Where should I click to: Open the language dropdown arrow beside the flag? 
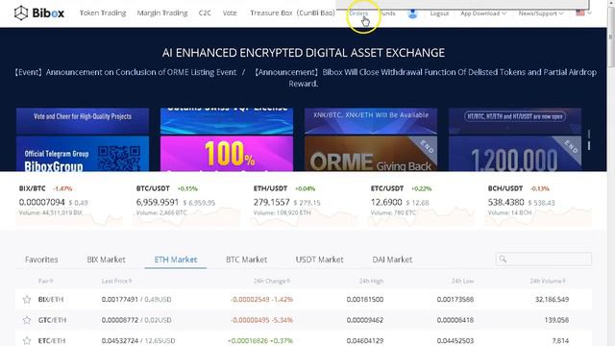[x=589, y=13]
